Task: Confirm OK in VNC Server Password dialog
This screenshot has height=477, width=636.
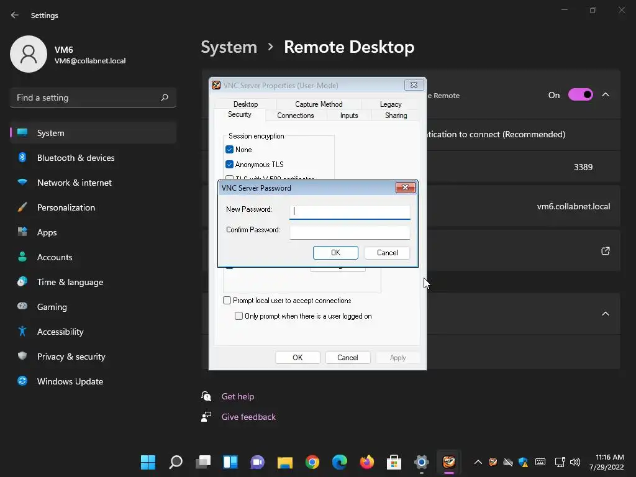Action: coord(335,253)
